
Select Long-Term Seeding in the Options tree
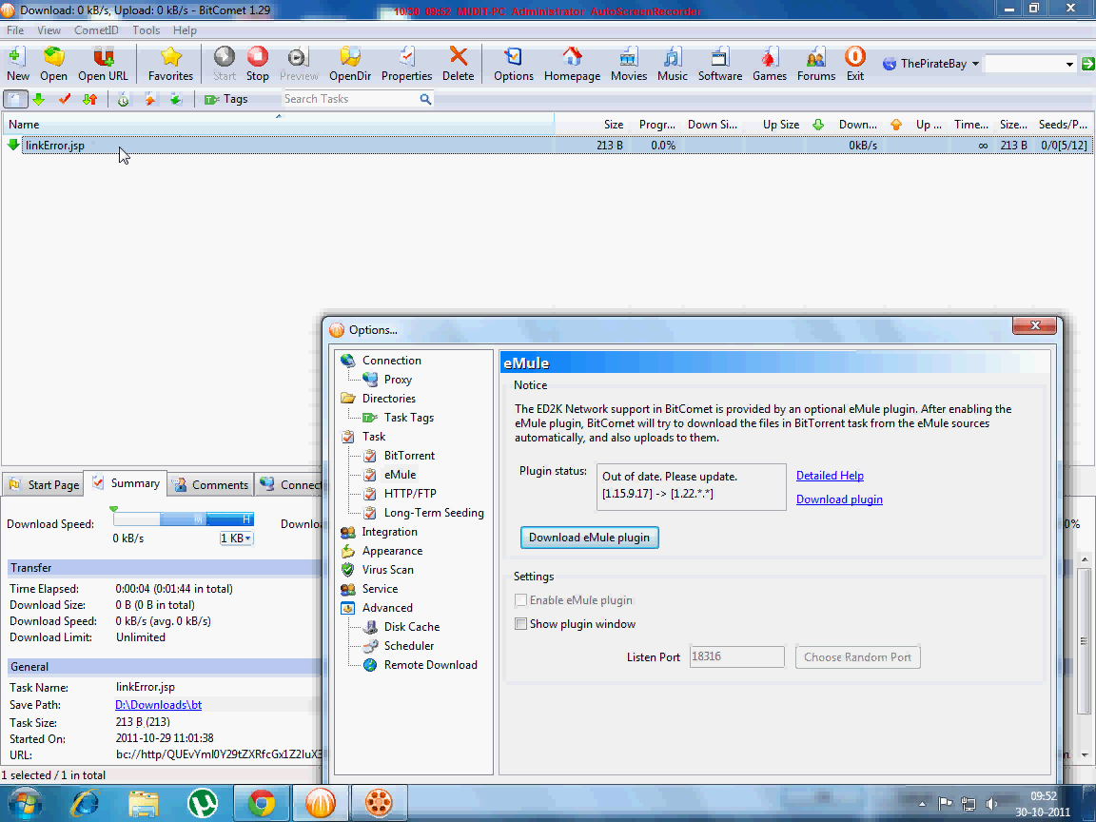434,513
